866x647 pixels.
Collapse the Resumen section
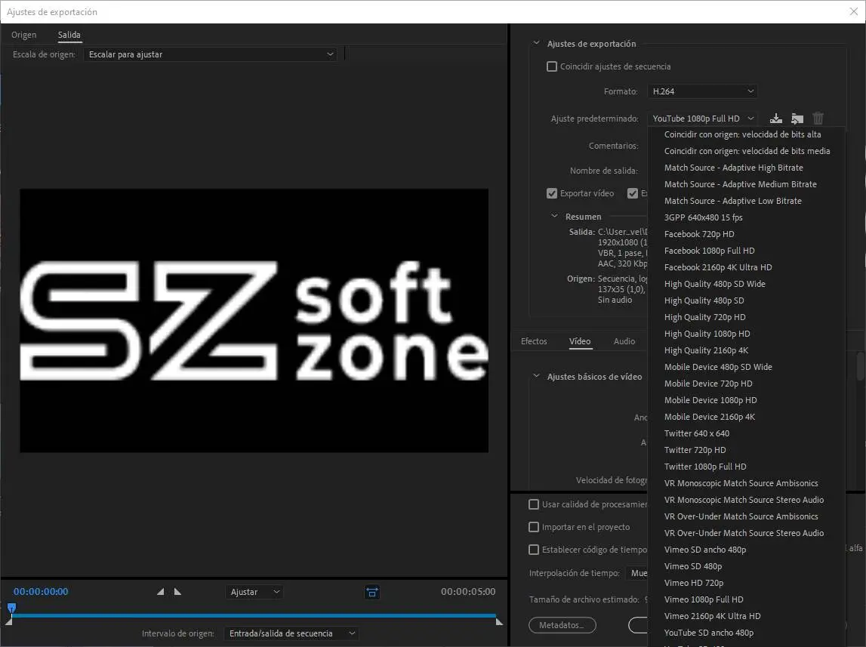click(x=554, y=216)
